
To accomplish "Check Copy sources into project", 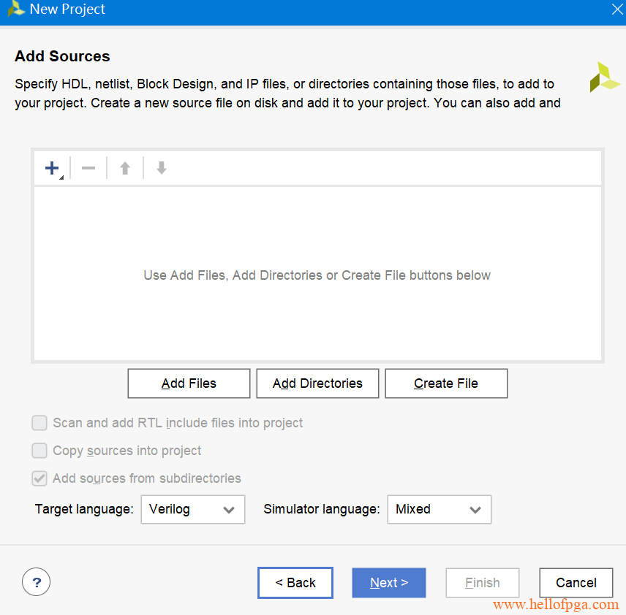I will pos(39,451).
